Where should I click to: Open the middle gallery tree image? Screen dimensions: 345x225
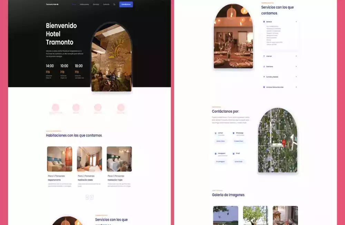tap(255, 215)
